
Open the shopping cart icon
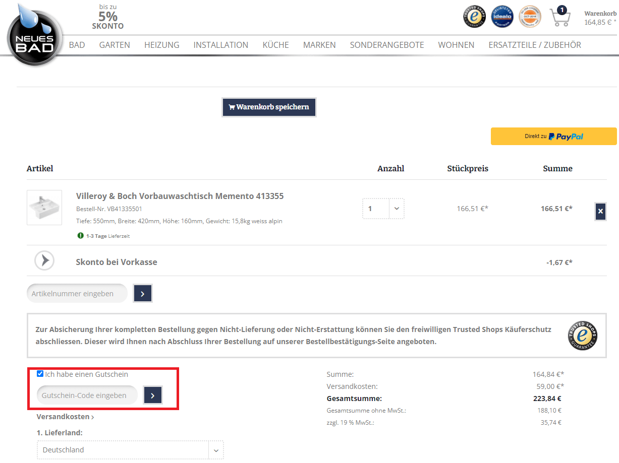click(x=559, y=17)
